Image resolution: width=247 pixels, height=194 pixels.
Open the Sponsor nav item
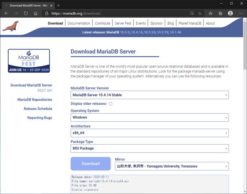coord(156,23)
